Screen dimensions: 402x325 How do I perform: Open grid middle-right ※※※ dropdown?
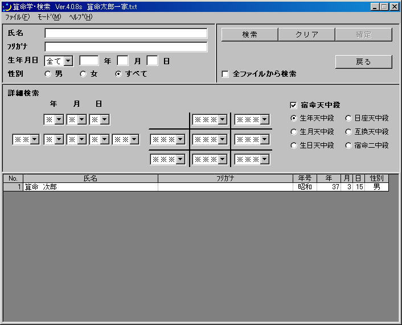[x=265, y=139]
